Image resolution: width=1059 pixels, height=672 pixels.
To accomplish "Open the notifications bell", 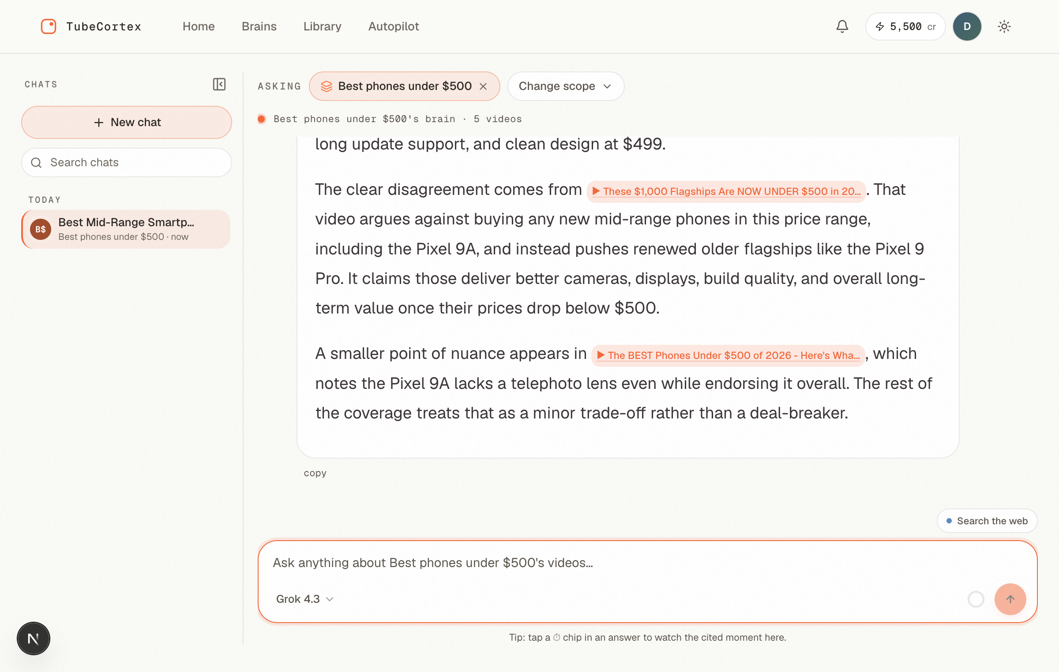I will coord(842,26).
